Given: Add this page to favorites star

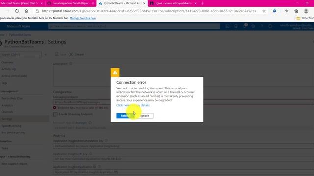Looking at the screenshot, I should point(264,11).
